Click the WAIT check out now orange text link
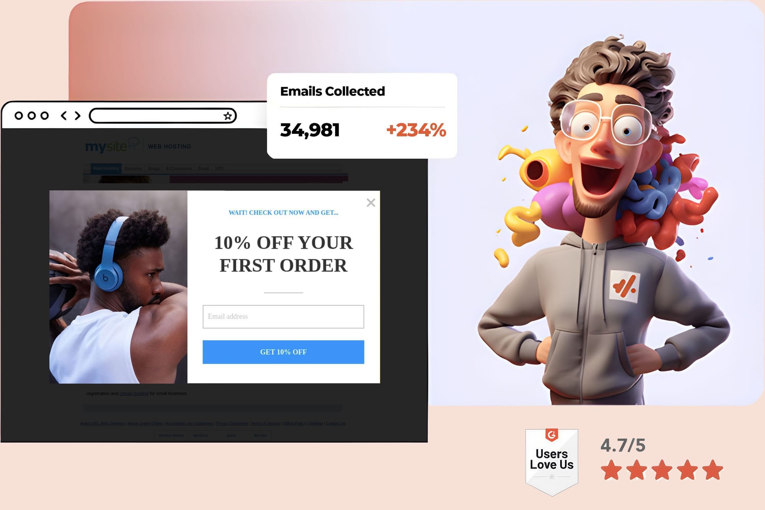765x510 pixels. [x=283, y=212]
